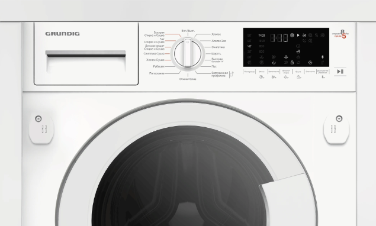Tap the child lock padlock icon on display
The width and height of the screenshot is (376, 226).
[292, 63]
